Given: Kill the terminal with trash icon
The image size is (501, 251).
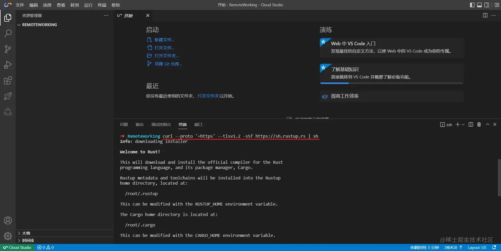Looking at the screenshot, I should [479, 124].
